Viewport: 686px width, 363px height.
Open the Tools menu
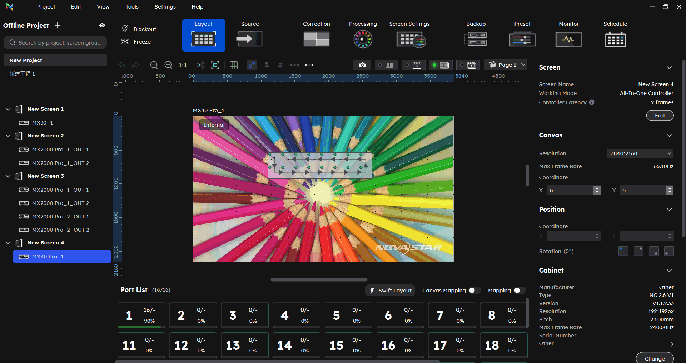[x=132, y=7]
